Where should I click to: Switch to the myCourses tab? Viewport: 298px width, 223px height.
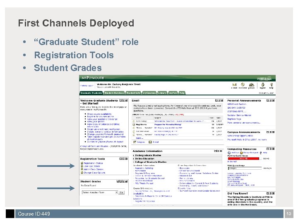(x=149, y=93)
